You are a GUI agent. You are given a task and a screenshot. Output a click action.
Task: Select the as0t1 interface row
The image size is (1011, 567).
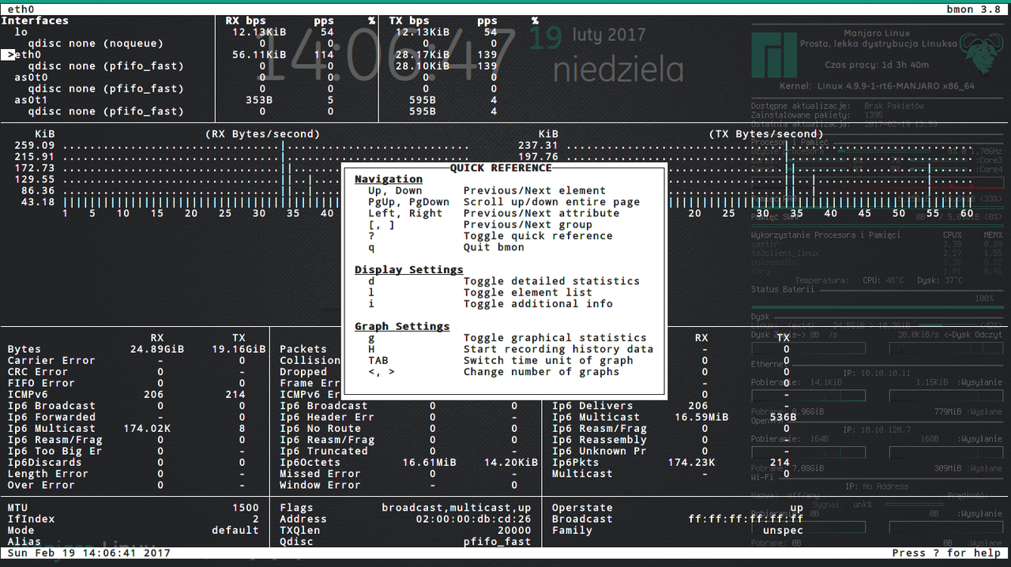click(32, 100)
